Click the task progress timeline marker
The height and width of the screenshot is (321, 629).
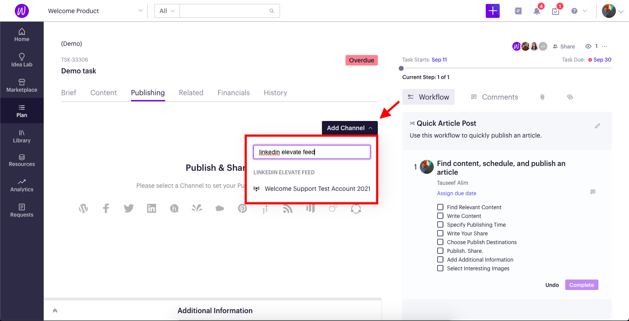pos(401,68)
